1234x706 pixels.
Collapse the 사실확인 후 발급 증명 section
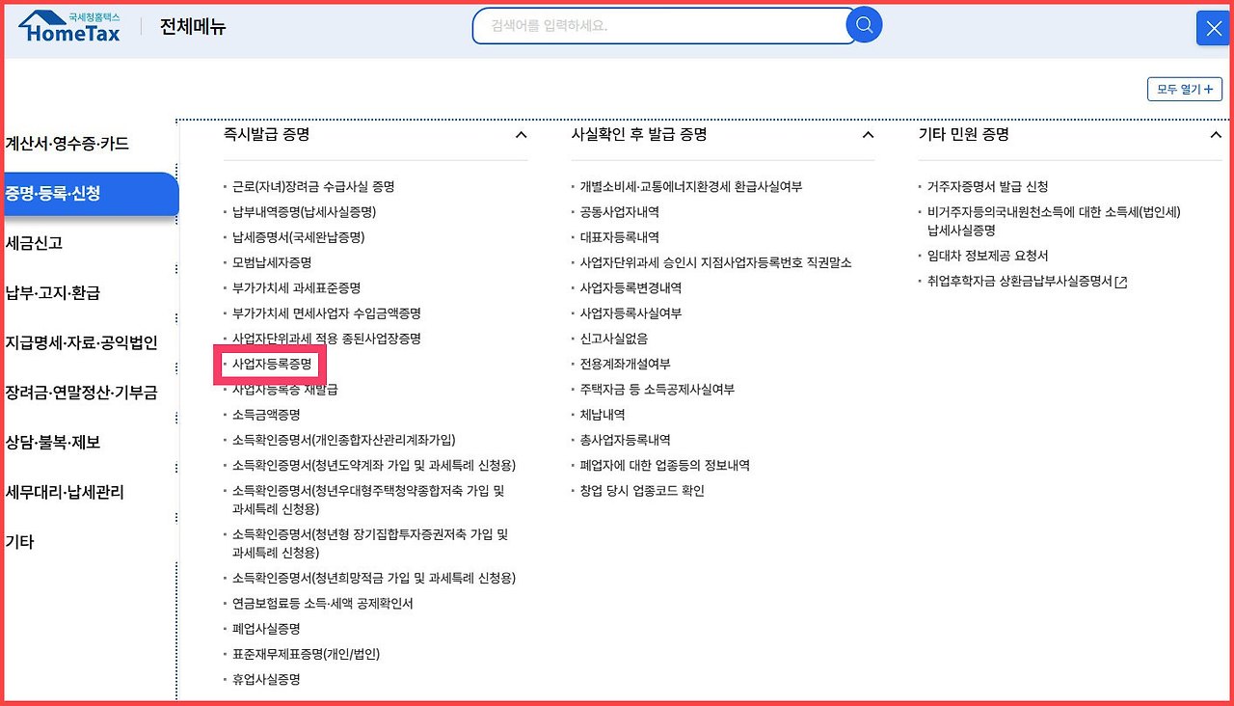868,135
